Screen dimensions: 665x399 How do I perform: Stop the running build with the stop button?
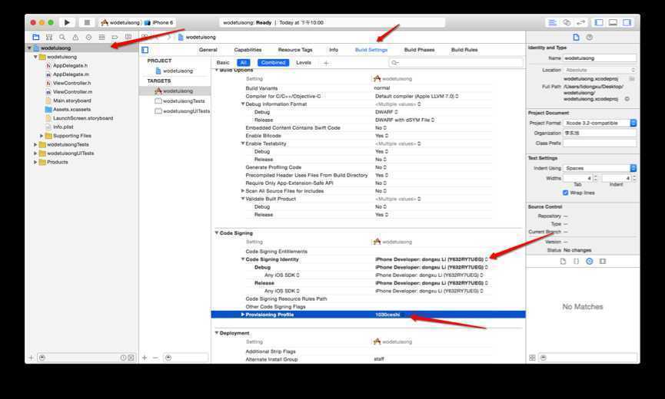87,22
